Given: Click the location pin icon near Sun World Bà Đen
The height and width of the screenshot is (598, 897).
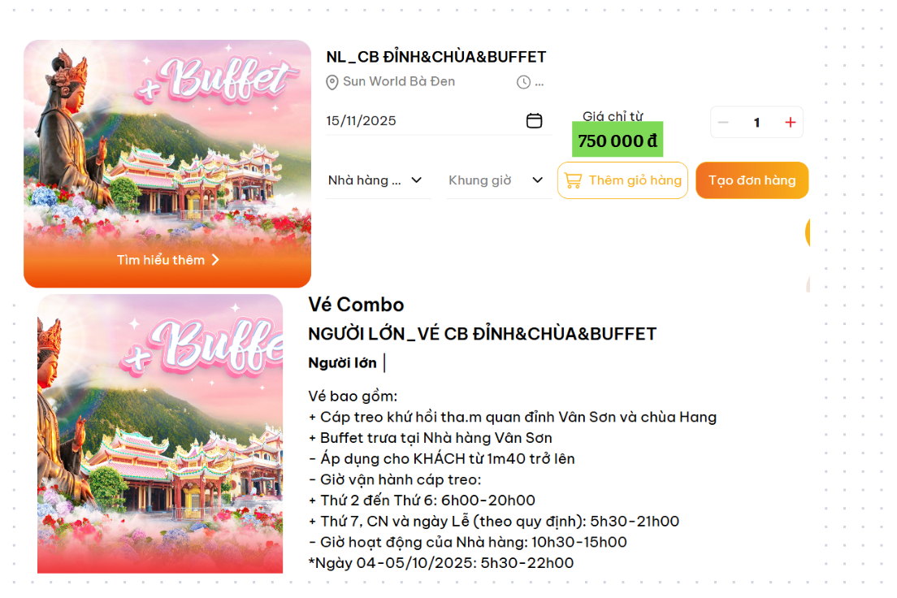Looking at the screenshot, I should (x=331, y=82).
